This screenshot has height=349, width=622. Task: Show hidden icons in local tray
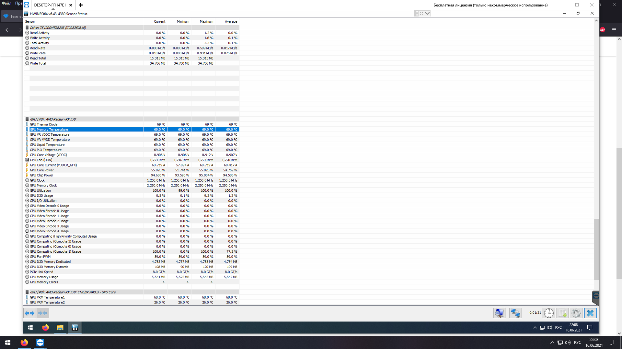[x=552, y=343]
